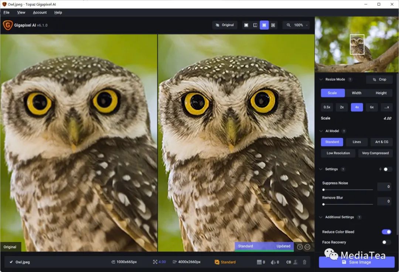Switch to comparison grid view layout
The width and height of the screenshot is (399, 272).
[x=273, y=25]
